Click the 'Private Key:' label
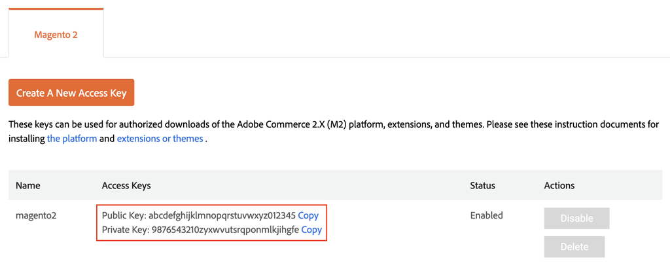Viewport: 670px width, 267px height. click(x=126, y=230)
